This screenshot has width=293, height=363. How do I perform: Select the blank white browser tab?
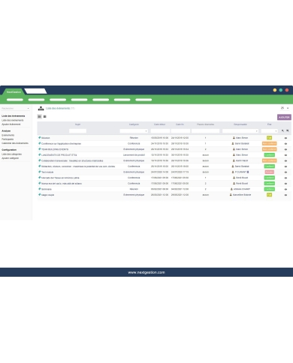35,91
